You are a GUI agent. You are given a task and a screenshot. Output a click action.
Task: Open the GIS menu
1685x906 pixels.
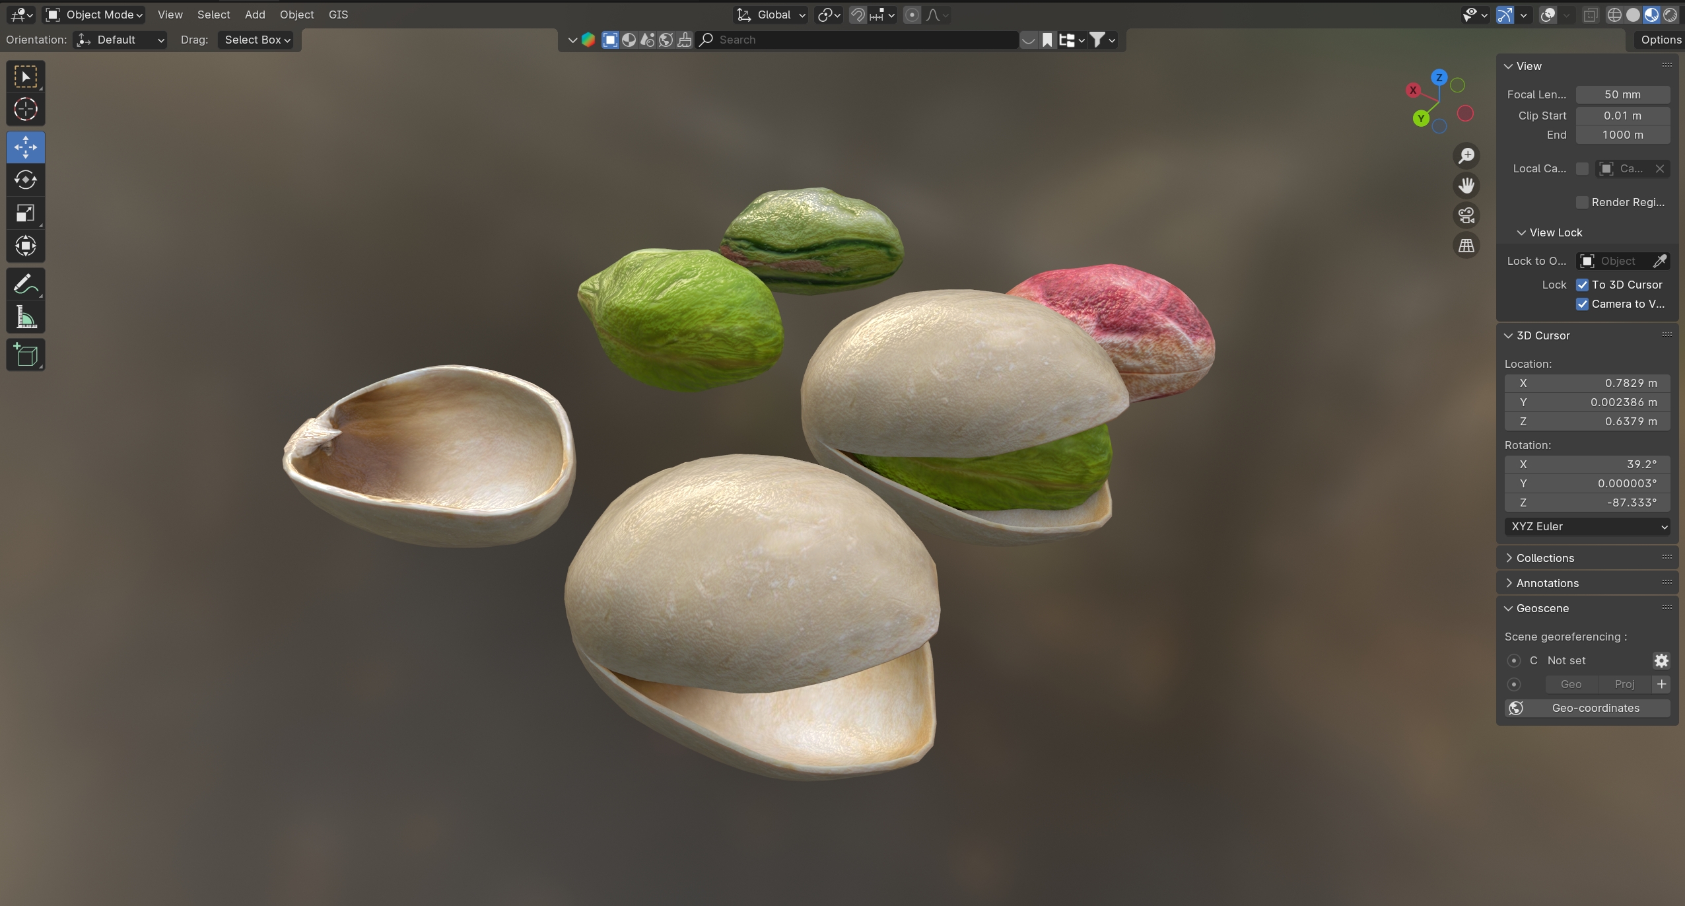(338, 15)
